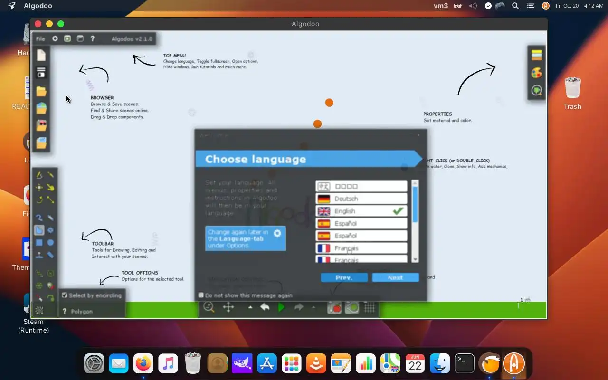
Task: Select the Axle tool
Action: tap(39, 286)
